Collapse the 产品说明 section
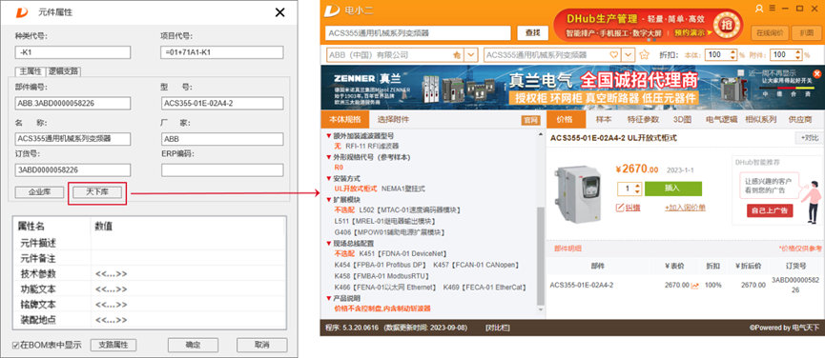825x358 pixels. coord(329,298)
